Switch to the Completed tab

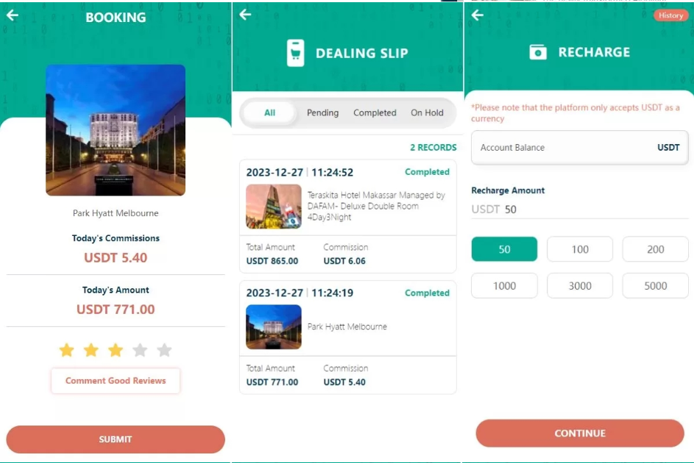[375, 112]
